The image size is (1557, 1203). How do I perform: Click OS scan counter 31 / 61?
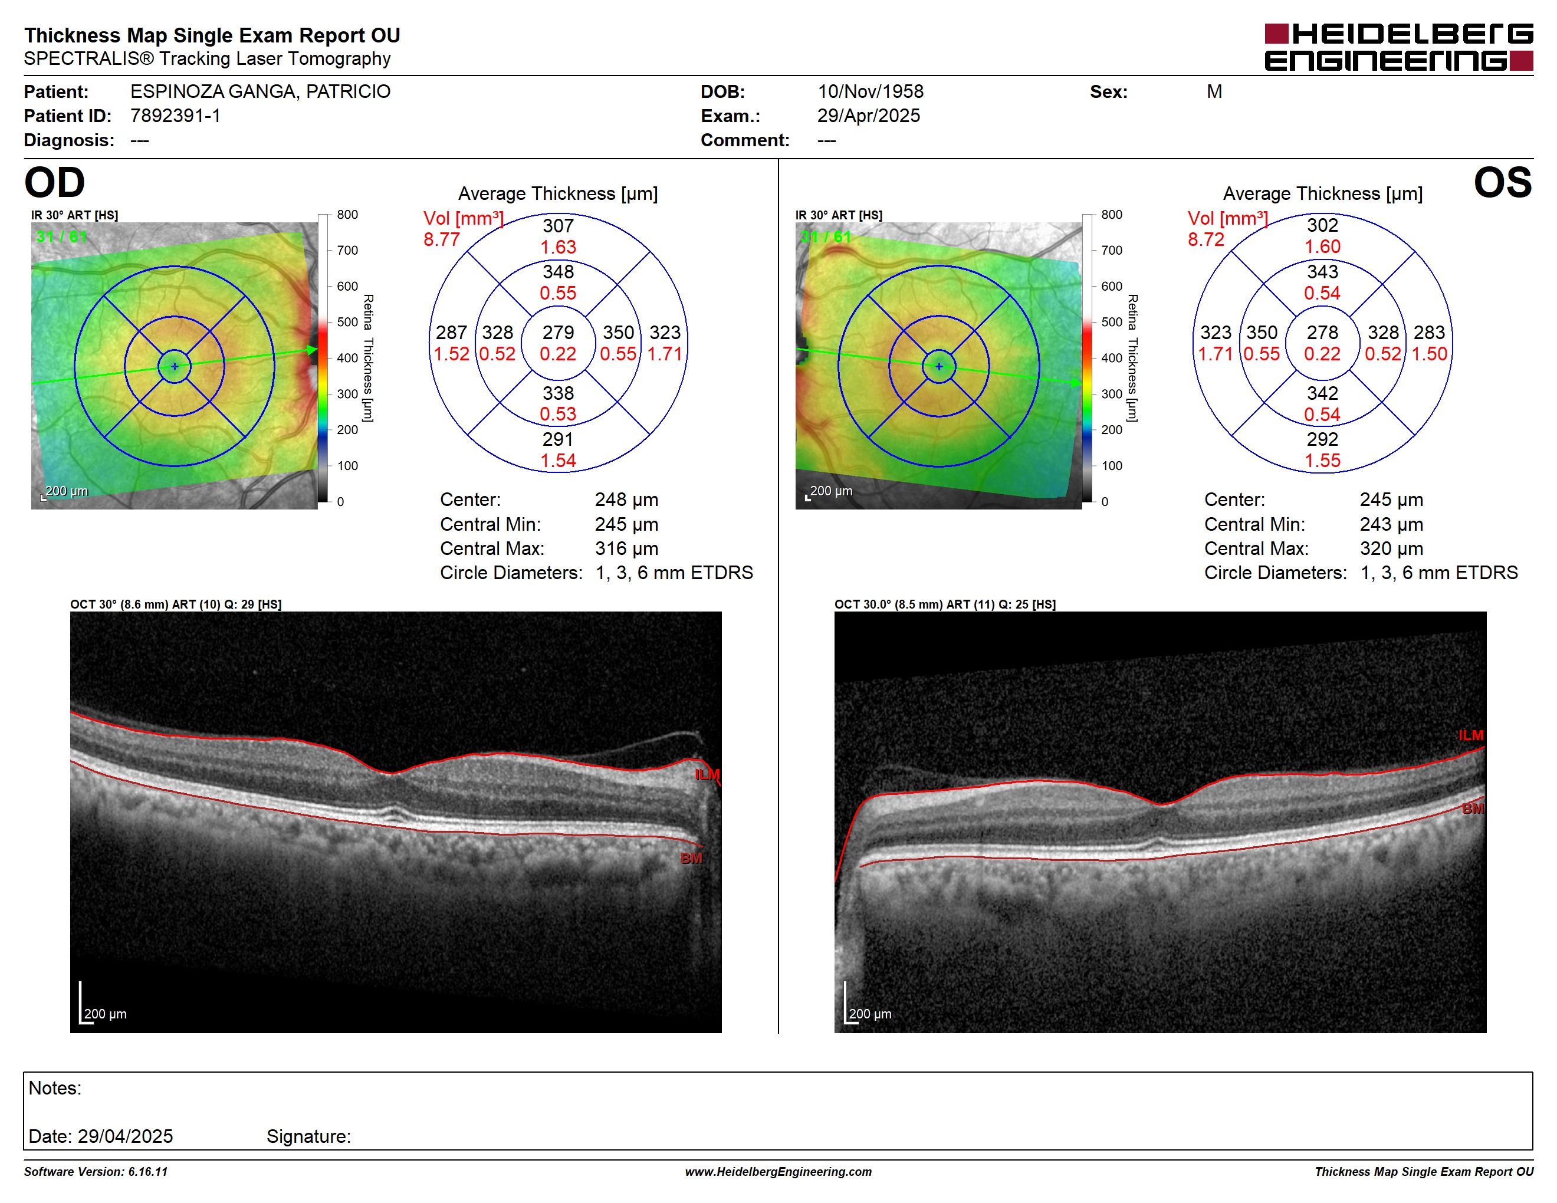point(826,236)
